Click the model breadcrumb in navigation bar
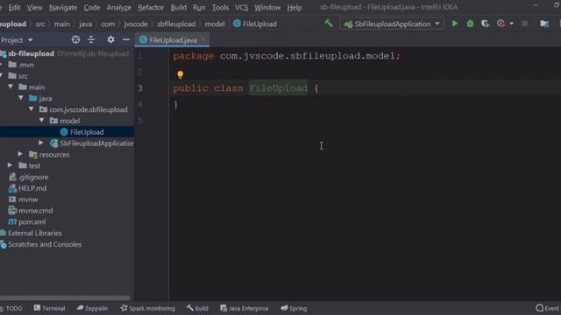This screenshot has height=315, width=561. point(215,24)
